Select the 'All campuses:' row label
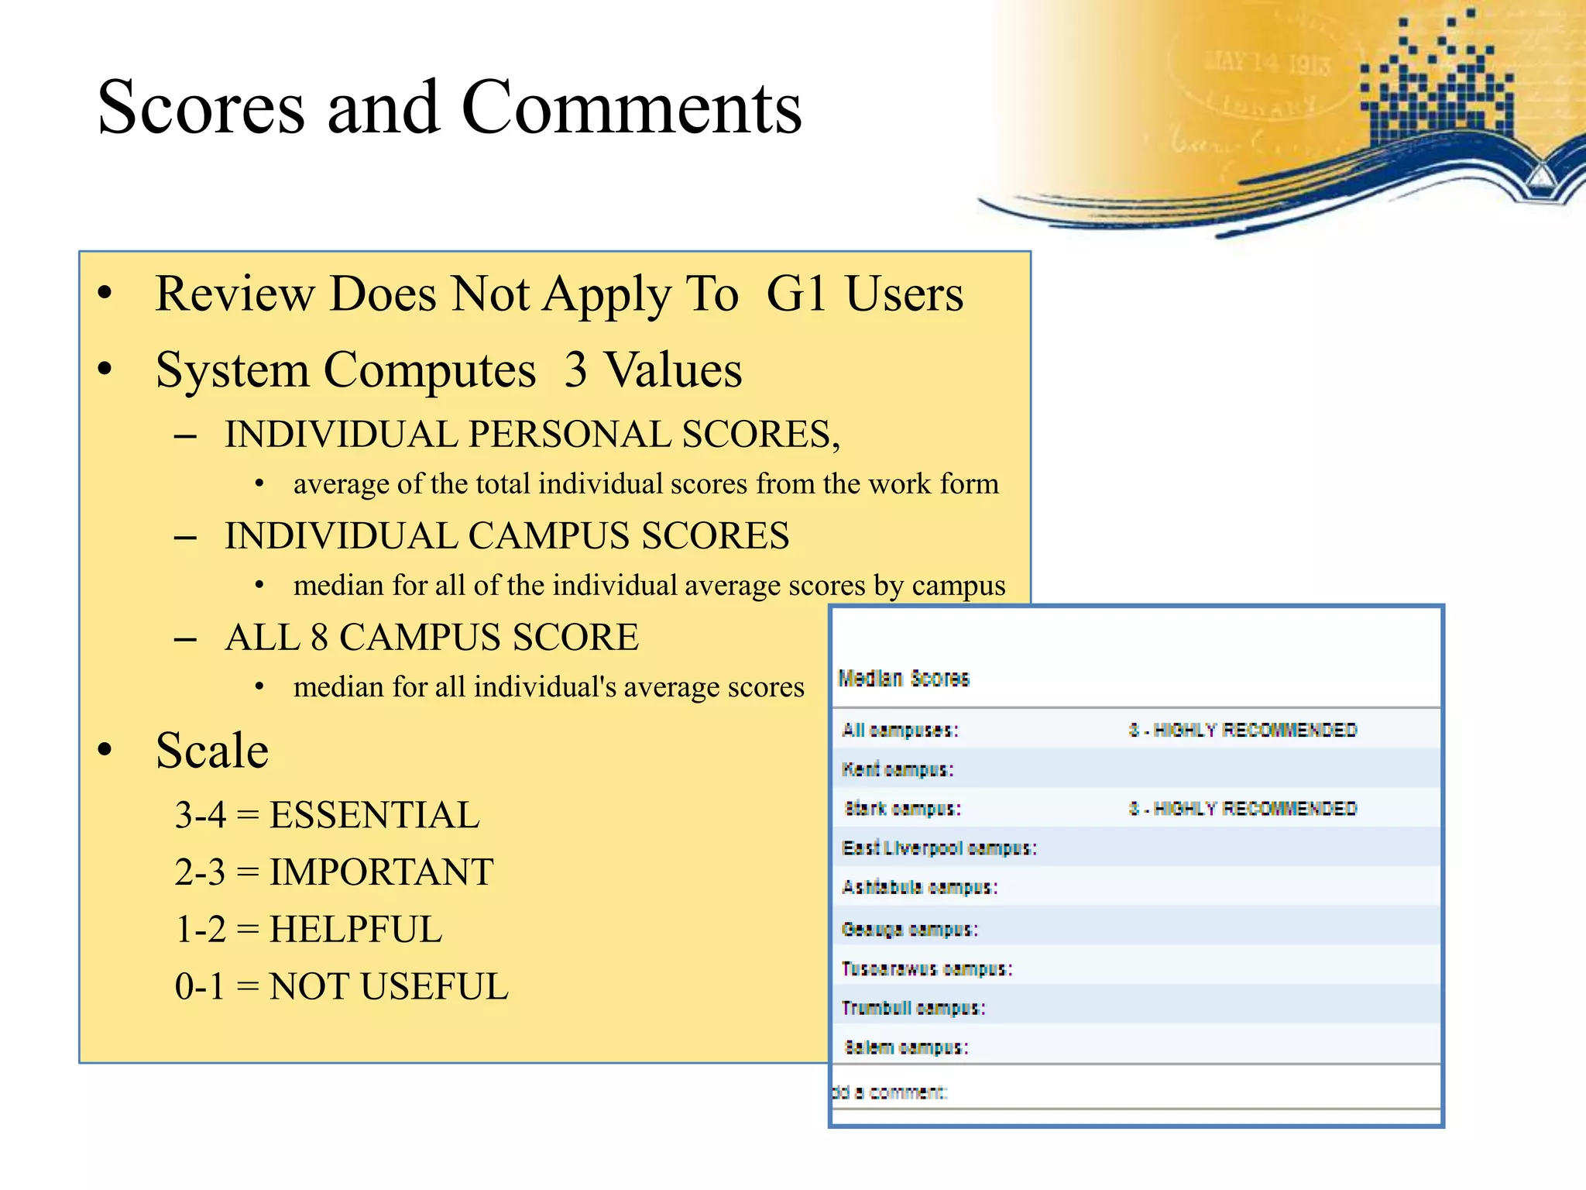The image size is (1586, 1190). coord(900,731)
